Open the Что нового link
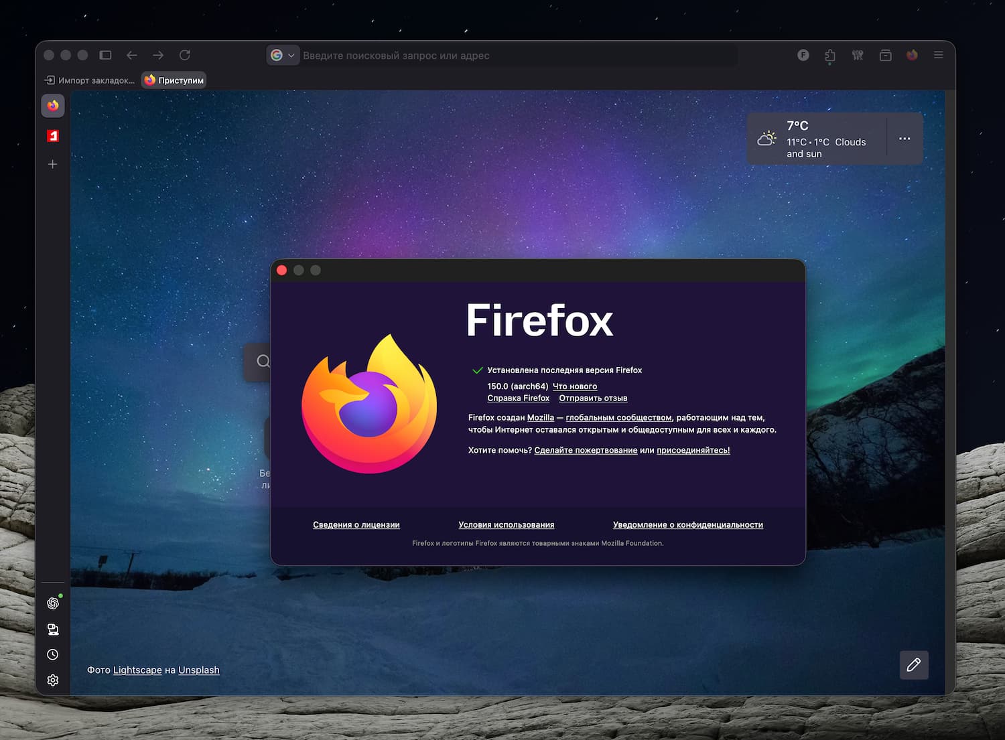 (x=574, y=386)
